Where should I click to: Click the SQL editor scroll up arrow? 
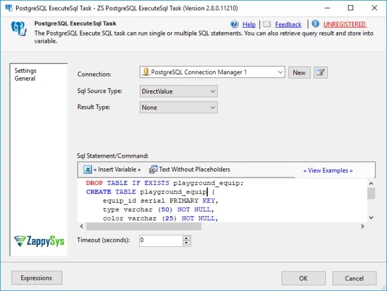(371, 183)
